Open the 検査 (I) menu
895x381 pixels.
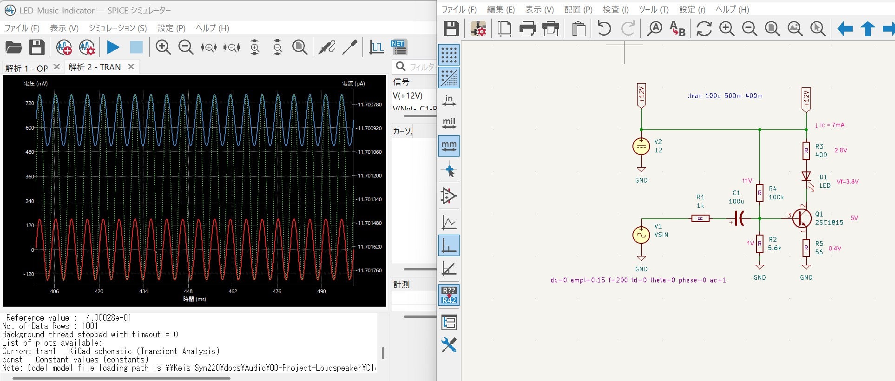click(615, 10)
